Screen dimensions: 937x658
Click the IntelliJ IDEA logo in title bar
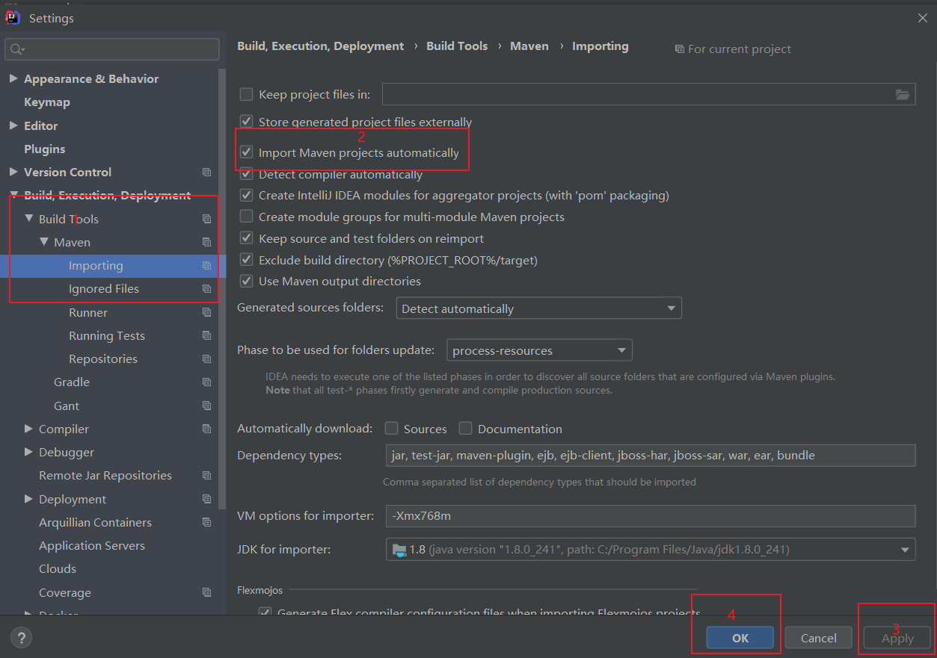[x=13, y=17]
